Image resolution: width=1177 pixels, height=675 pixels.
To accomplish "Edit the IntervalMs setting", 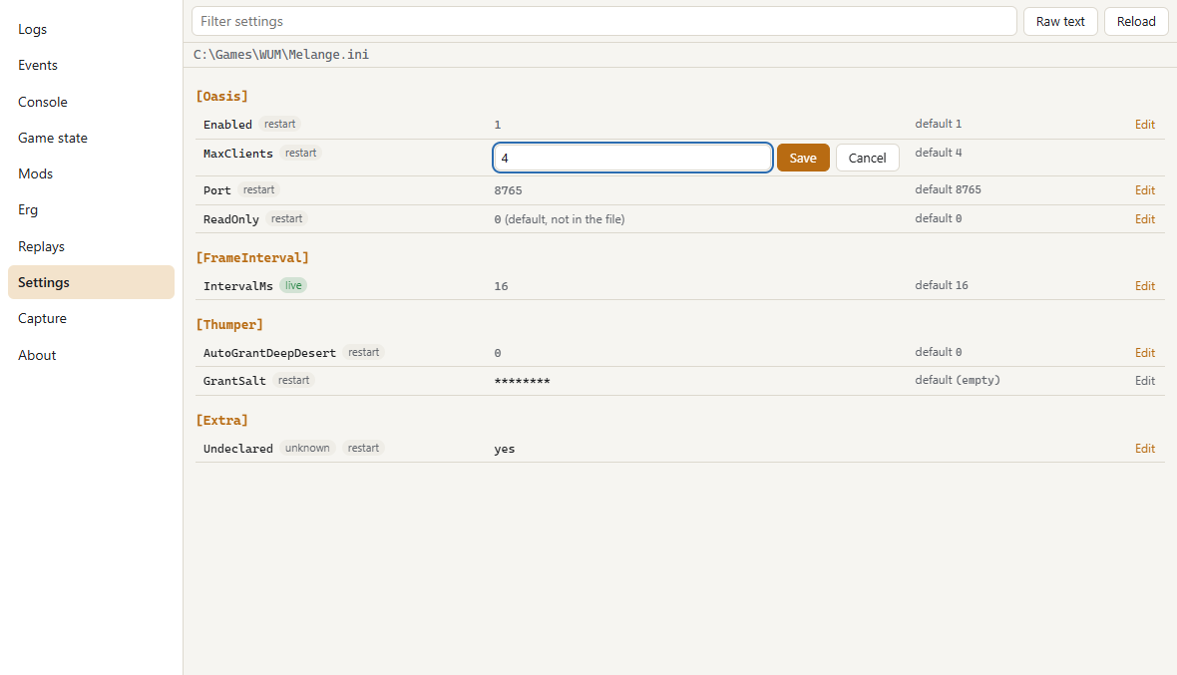I will click(x=1145, y=286).
